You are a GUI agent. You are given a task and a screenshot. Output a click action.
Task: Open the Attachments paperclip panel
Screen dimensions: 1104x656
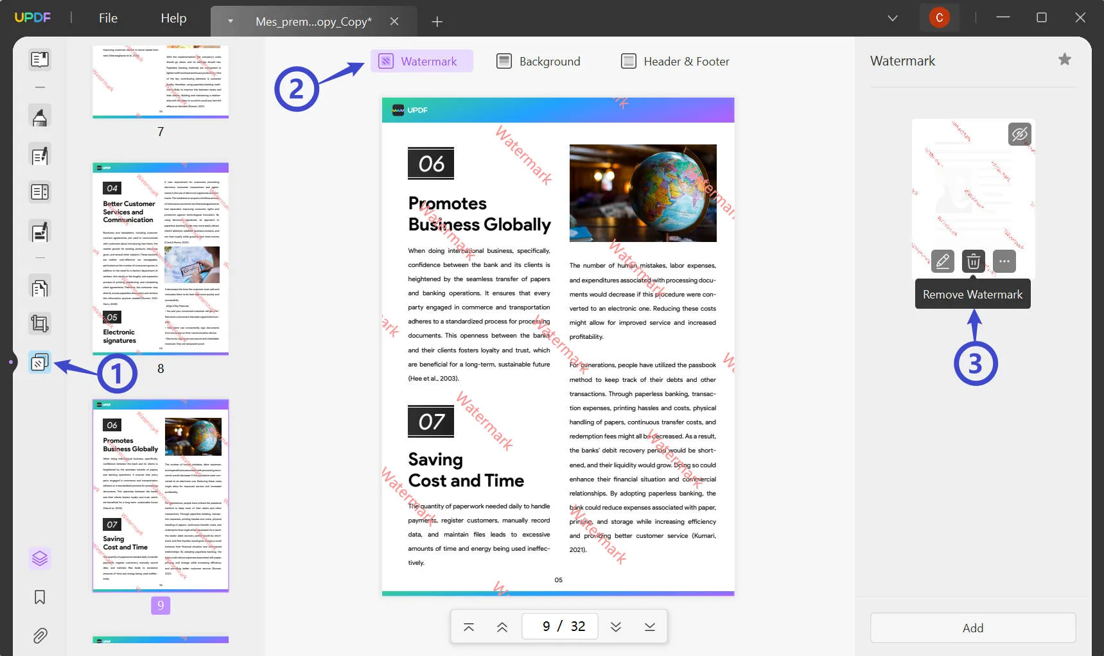(x=40, y=636)
